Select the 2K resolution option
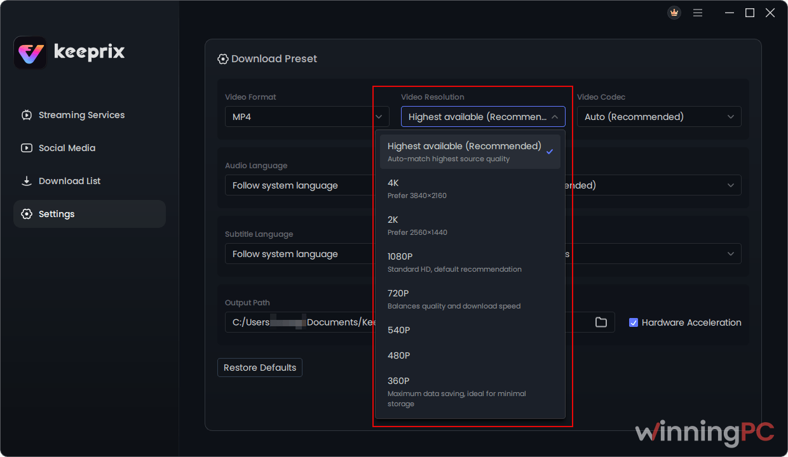 [x=470, y=225]
